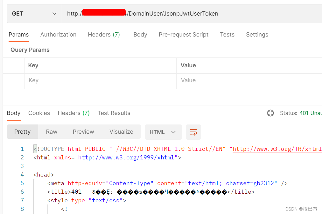This screenshot has width=322, height=214.
Task: Open request Headers showing 7 items
Action: click(x=104, y=35)
